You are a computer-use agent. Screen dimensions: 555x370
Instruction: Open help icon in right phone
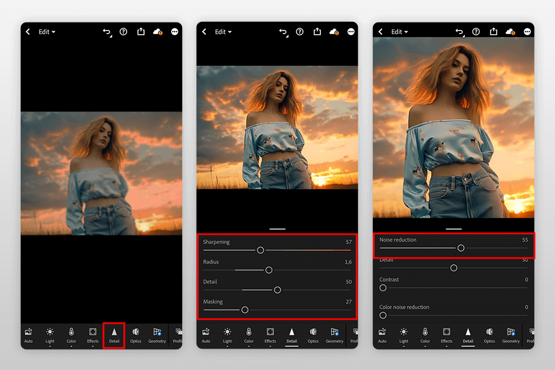(476, 32)
